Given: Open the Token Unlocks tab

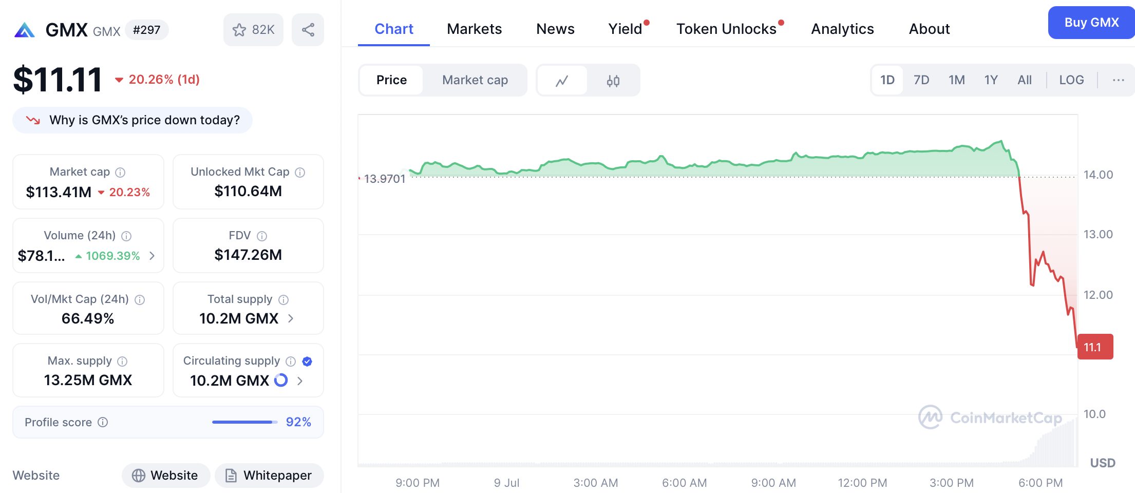Looking at the screenshot, I should pyautogui.click(x=727, y=29).
